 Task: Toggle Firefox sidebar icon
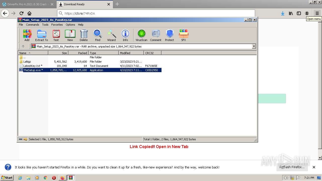299,13
